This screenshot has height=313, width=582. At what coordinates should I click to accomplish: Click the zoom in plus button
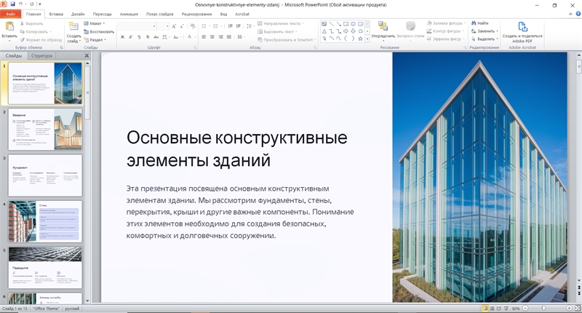click(x=569, y=309)
